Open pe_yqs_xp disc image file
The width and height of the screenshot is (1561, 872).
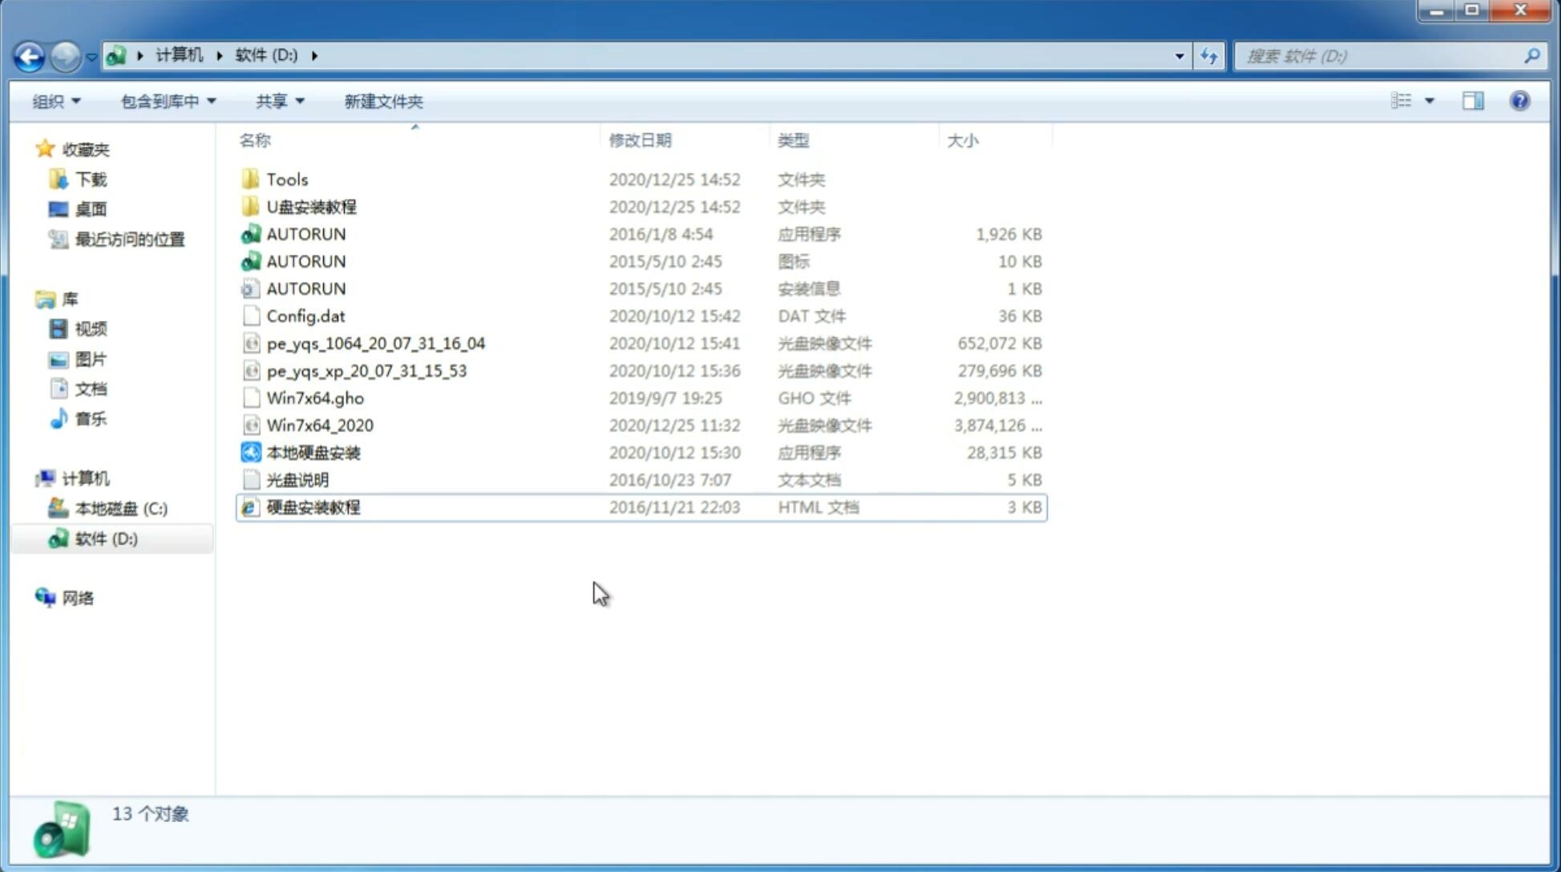(366, 369)
